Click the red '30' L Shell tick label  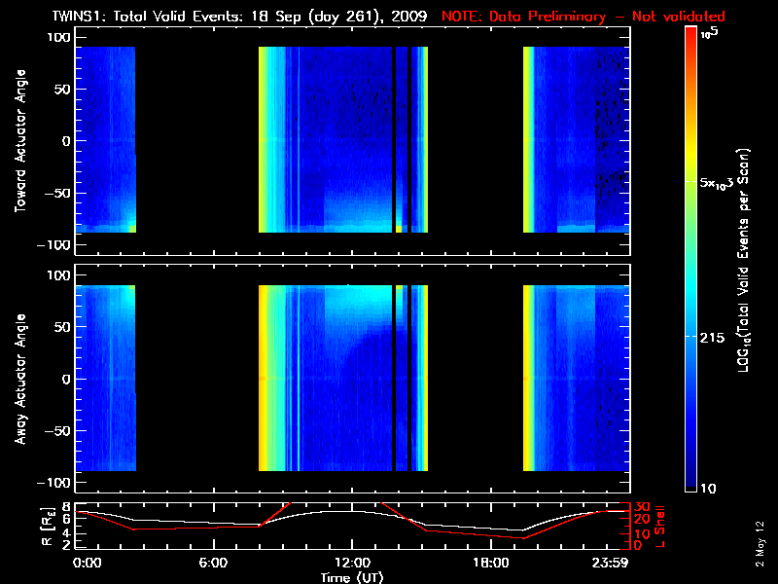point(641,507)
